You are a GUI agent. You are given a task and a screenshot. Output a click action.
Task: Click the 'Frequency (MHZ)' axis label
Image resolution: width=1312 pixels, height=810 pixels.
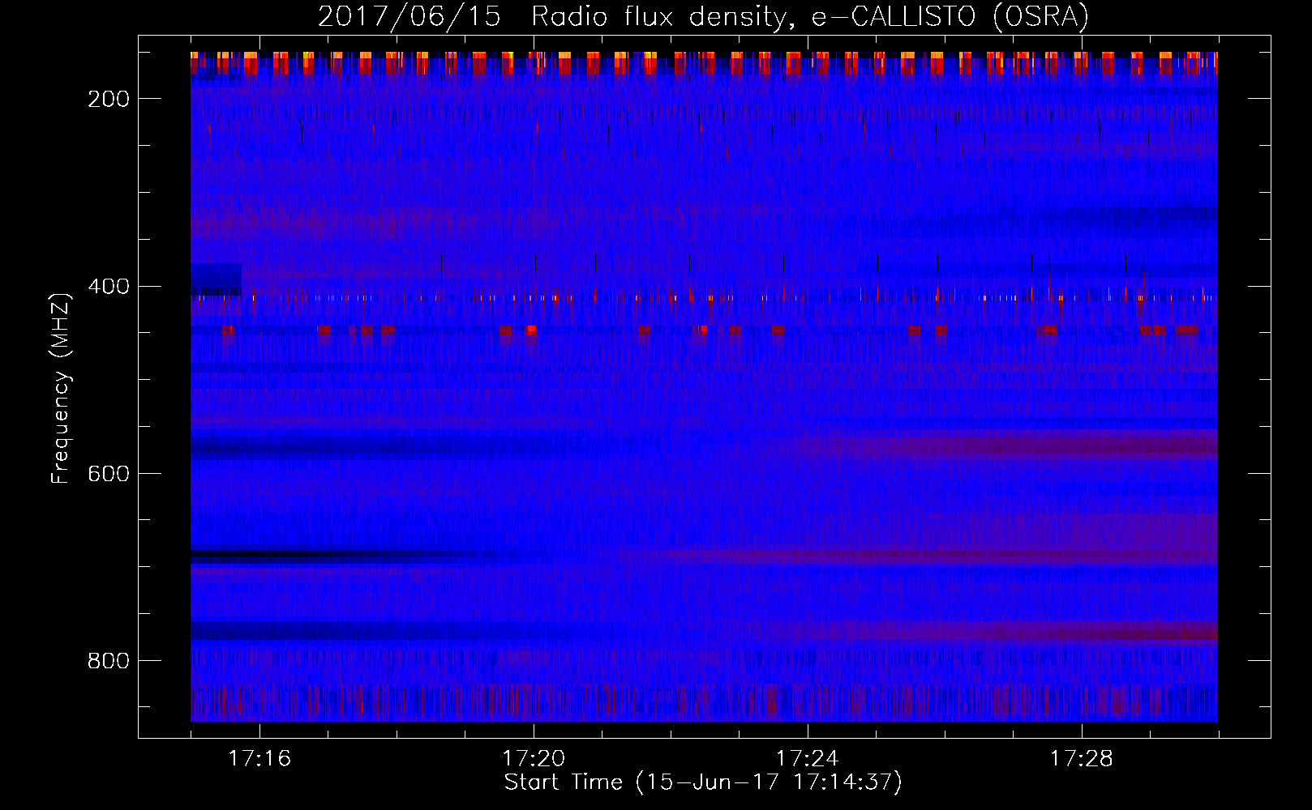61,388
